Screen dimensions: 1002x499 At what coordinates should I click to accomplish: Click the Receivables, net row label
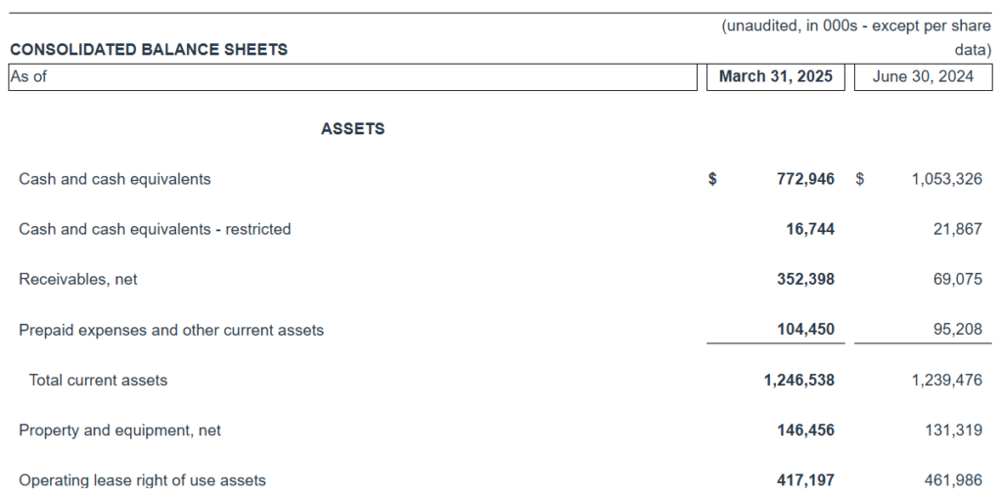pyautogui.click(x=78, y=280)
